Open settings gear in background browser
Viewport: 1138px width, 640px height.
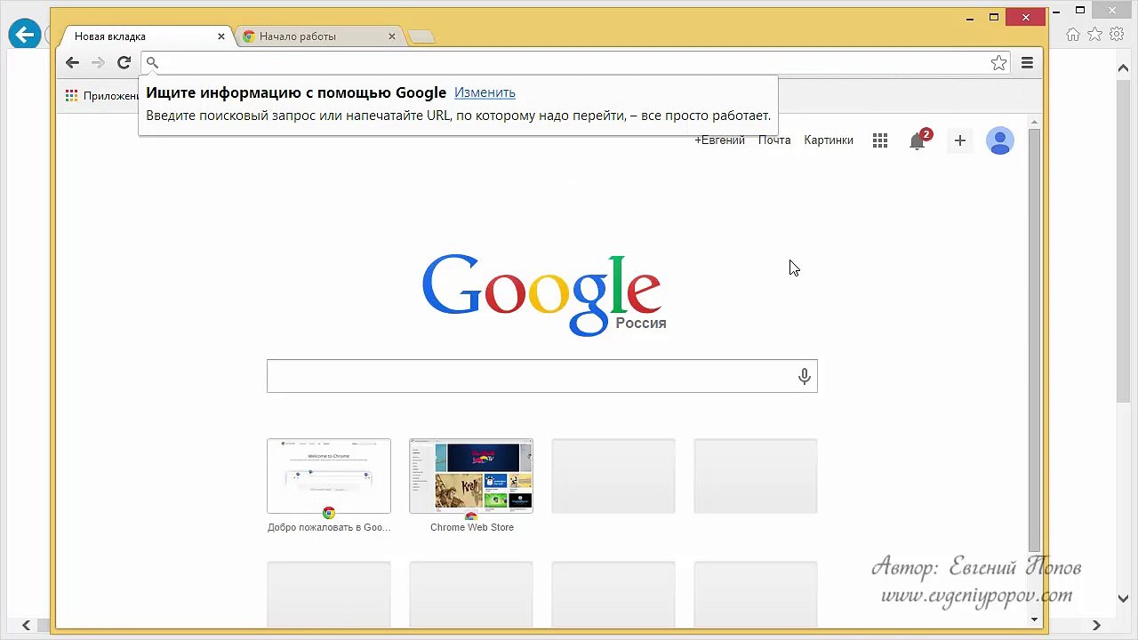(1117, 35)
